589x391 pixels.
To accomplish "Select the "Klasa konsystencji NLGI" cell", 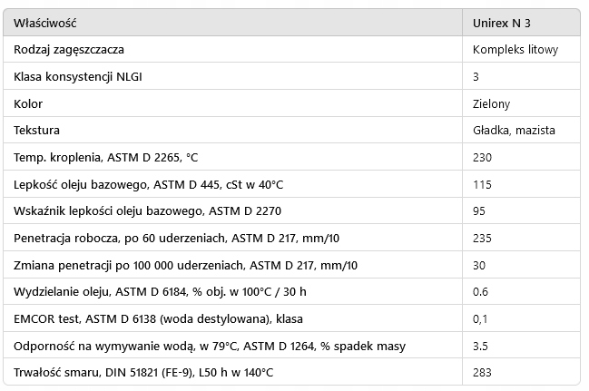I will tap(78, 76).
